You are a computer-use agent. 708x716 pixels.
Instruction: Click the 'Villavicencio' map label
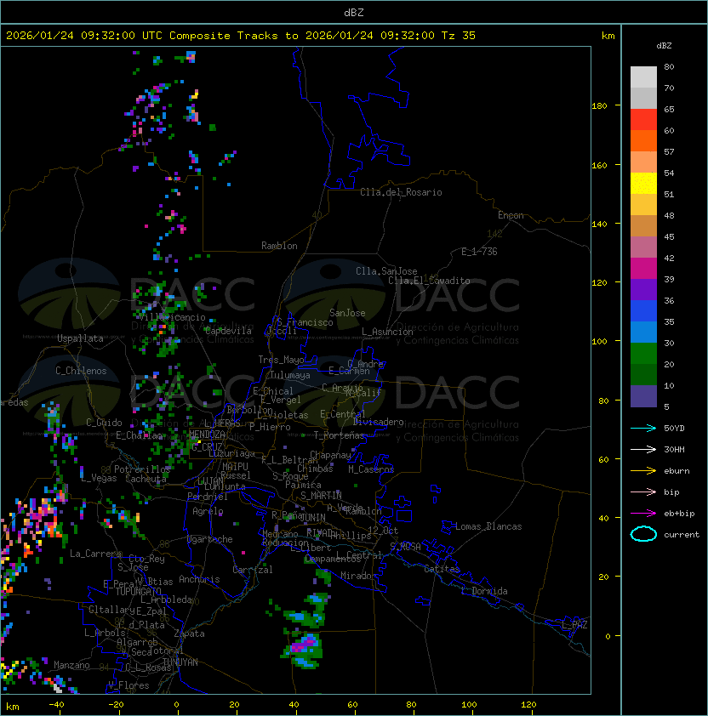[172, 317]
